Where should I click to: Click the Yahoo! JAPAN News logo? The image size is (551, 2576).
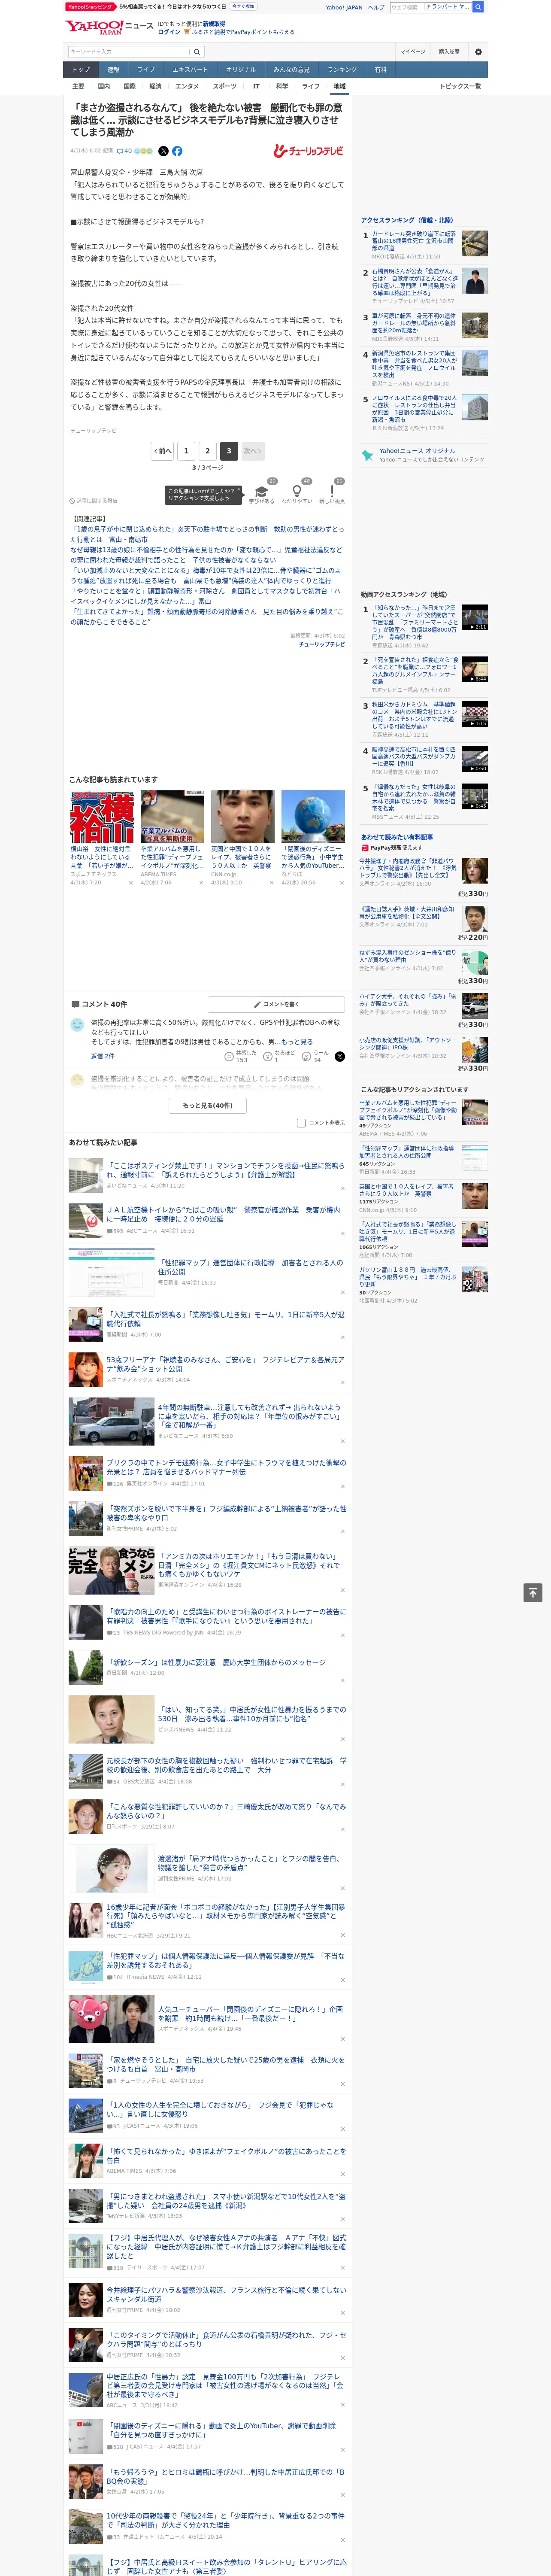109,27
